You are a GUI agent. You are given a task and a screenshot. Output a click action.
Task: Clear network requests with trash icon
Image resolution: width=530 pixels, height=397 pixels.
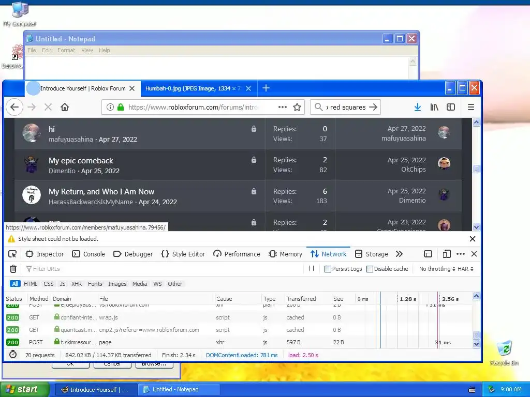click(13, 269)
